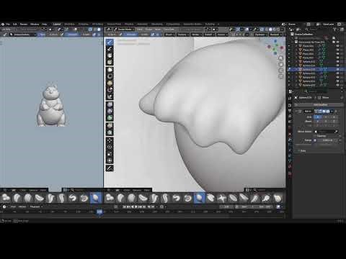Click the viewport pan hand gizmo

click(280, 64)
